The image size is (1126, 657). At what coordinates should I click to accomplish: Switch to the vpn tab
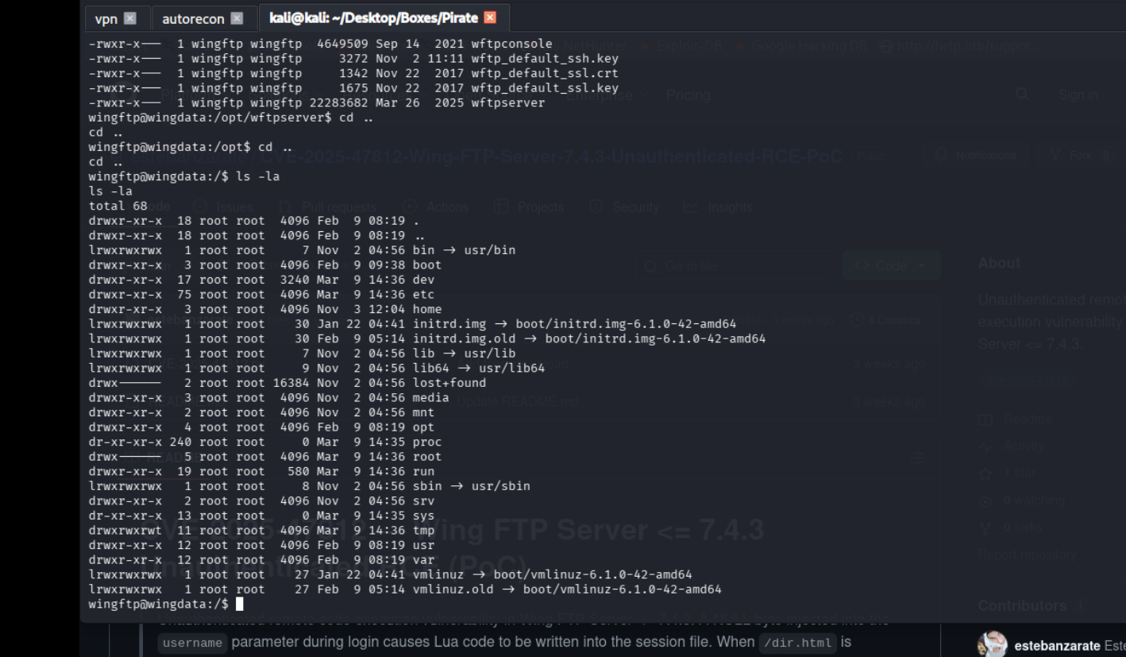[x=106, y=18]
